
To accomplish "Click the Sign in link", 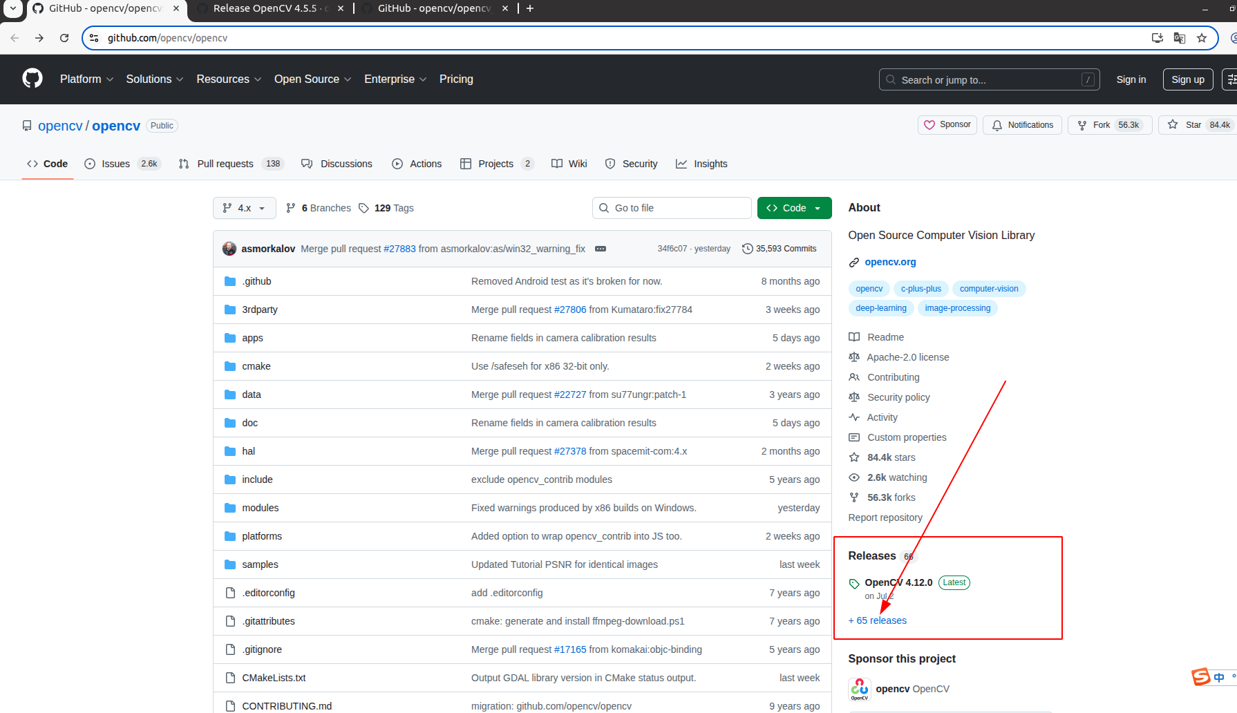I will (1131, 79).
